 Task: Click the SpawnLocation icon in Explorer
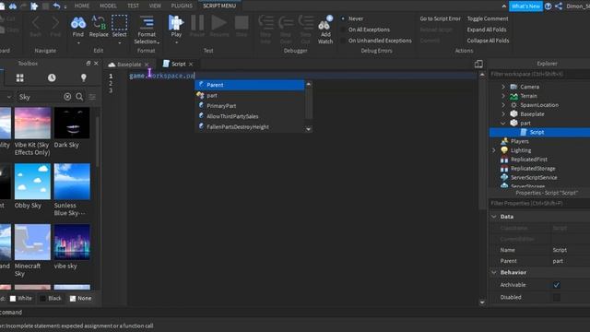tap(513, 105)
